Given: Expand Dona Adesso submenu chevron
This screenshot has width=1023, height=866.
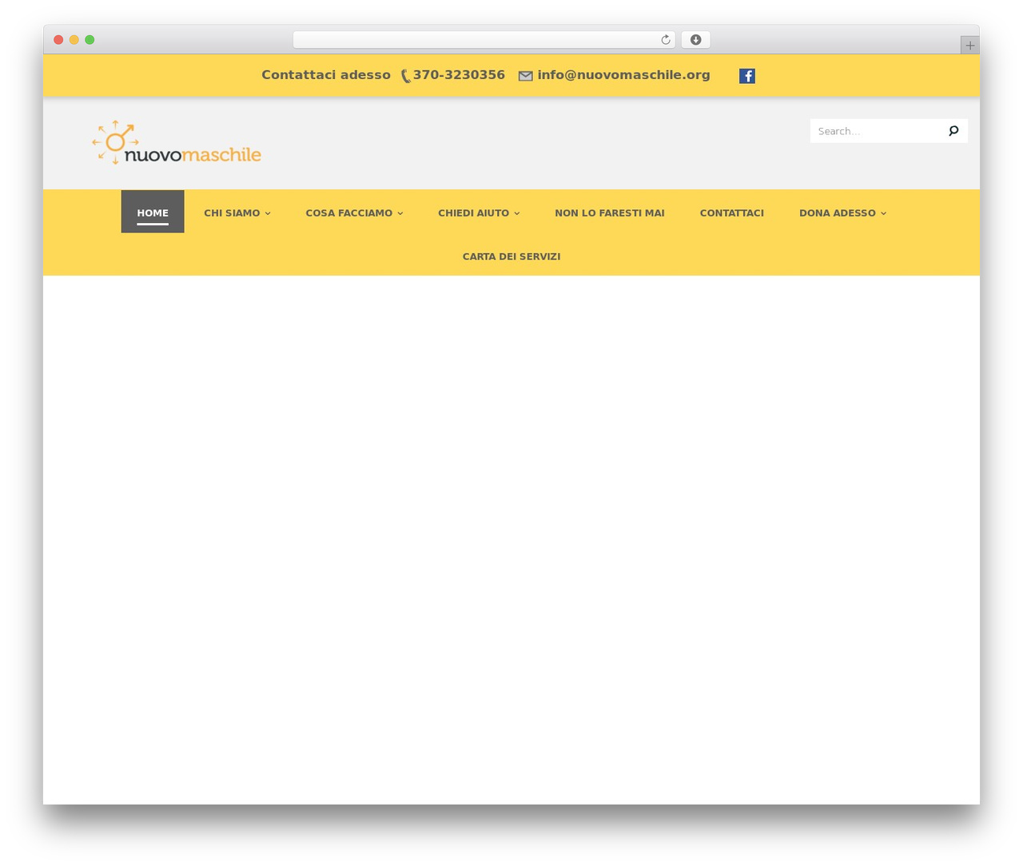Looking at the screenshot, I should 883,213.
